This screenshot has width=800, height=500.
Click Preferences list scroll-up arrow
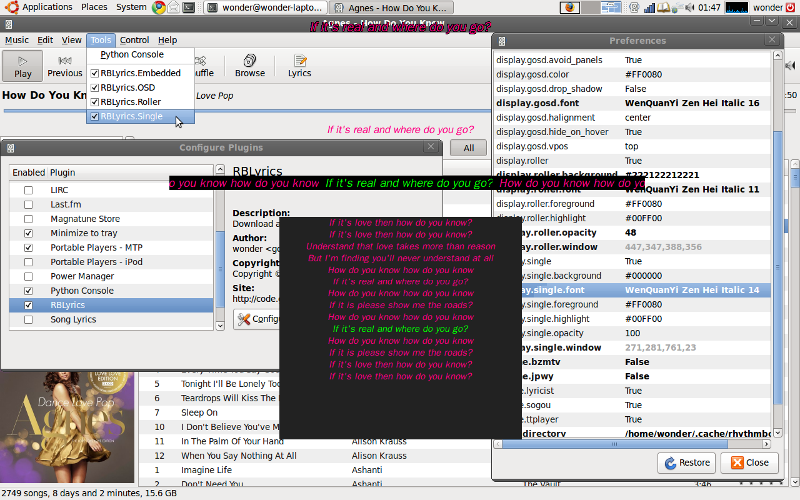point(777,55)
